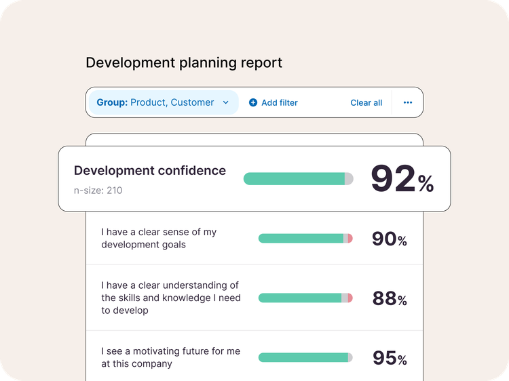
Task: Open the three-dot more options menu
Action: pyautogui.click(x=408, y=103)
